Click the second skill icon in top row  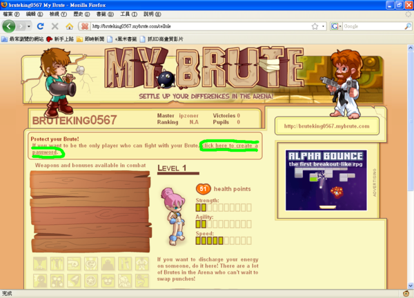tap(57, 264)
